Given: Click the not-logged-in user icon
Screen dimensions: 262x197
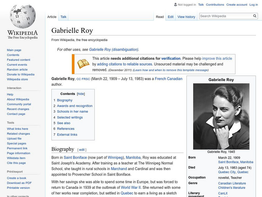Looking at the screenshot, I should pos(176,5).
